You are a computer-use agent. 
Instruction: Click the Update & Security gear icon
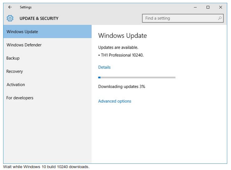point(10,18)
